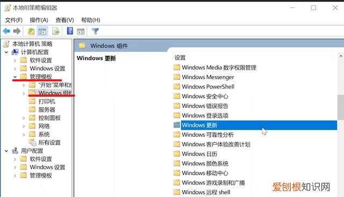Select Windows 可靠性分析 folder
The width and height of the screenshot is (344, 197).
point(208,135)
